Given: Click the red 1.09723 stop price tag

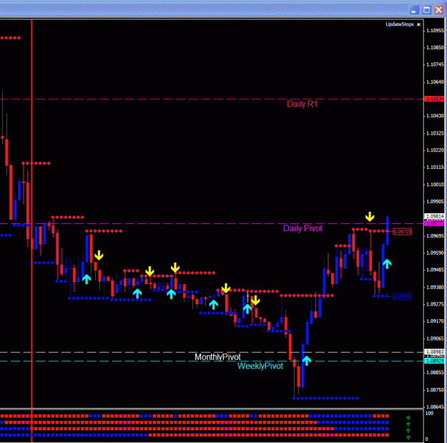Looking at the screenshot, I should (402, 232).
